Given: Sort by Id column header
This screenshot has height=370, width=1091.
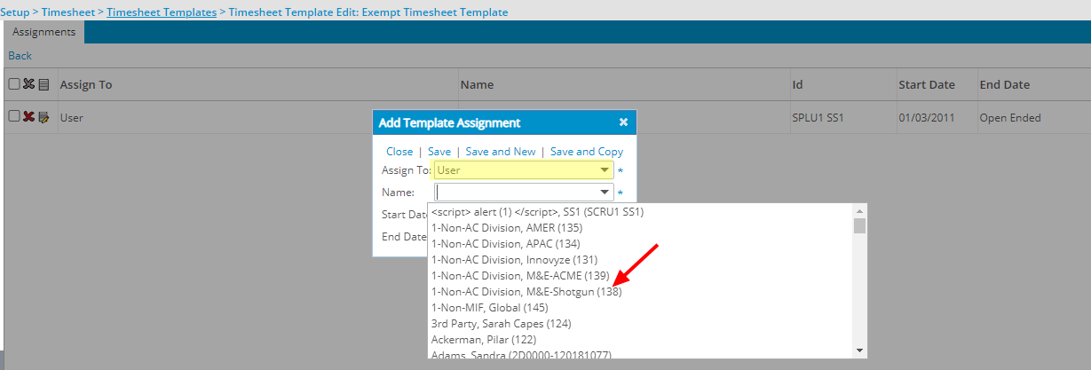Looking at the screenshot, I should [797, 84].
